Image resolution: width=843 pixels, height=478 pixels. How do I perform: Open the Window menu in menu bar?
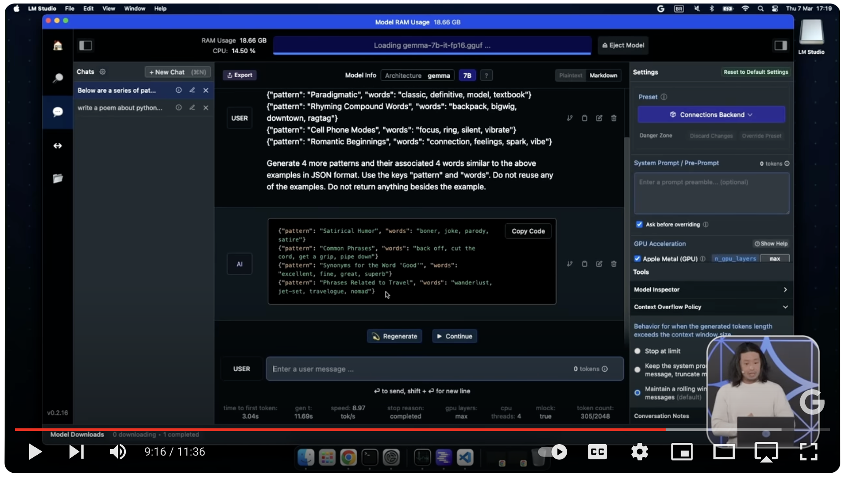[134, 8]
